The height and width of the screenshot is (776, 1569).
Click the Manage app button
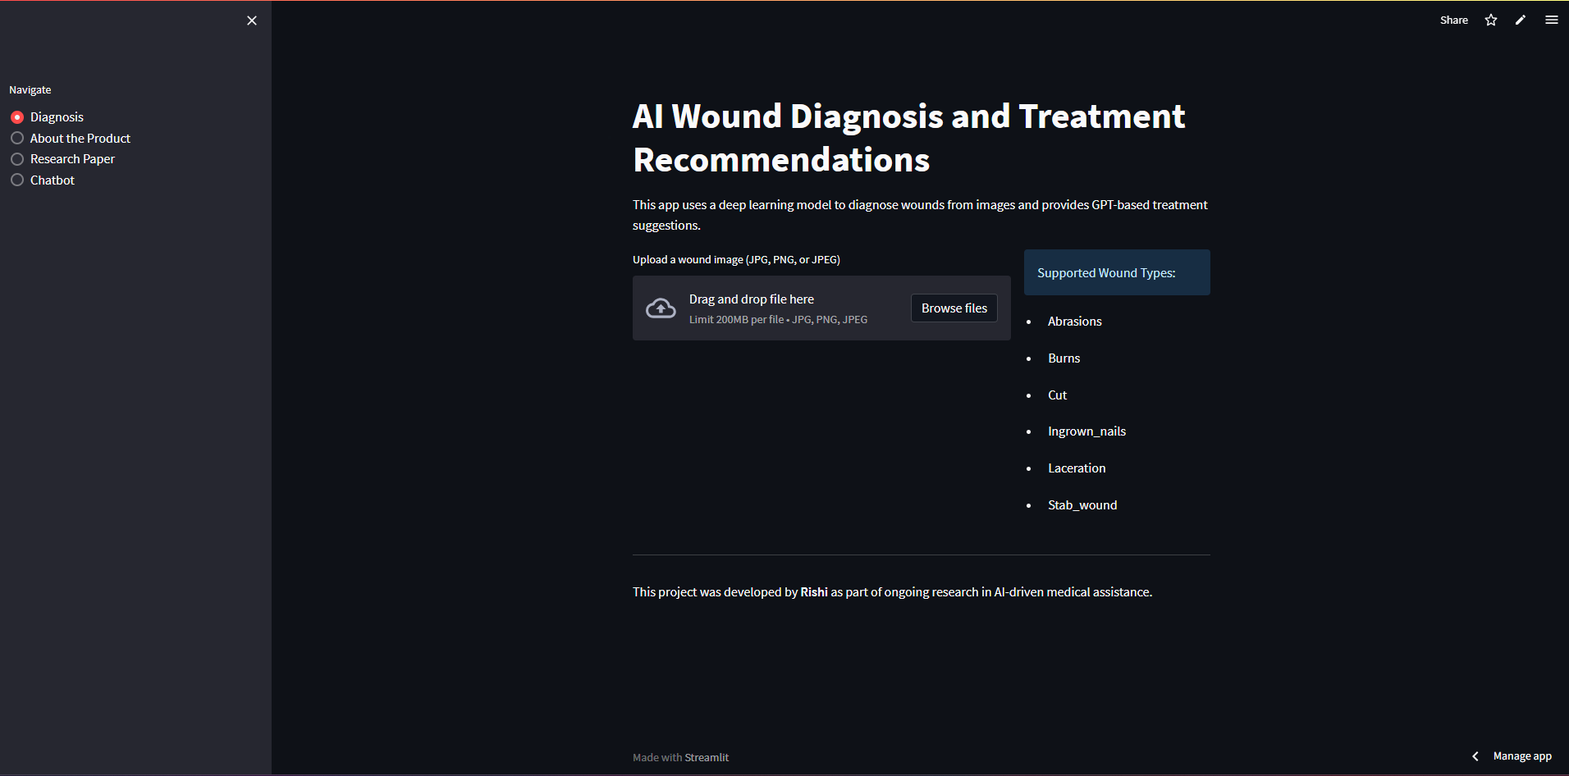click(x=1521, y=755)
